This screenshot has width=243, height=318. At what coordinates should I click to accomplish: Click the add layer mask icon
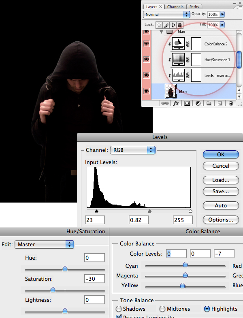pos(188,104)
